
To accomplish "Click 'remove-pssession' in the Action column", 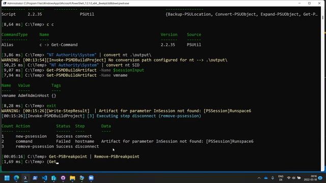I will pyautogui.click(x=35, y=146).
